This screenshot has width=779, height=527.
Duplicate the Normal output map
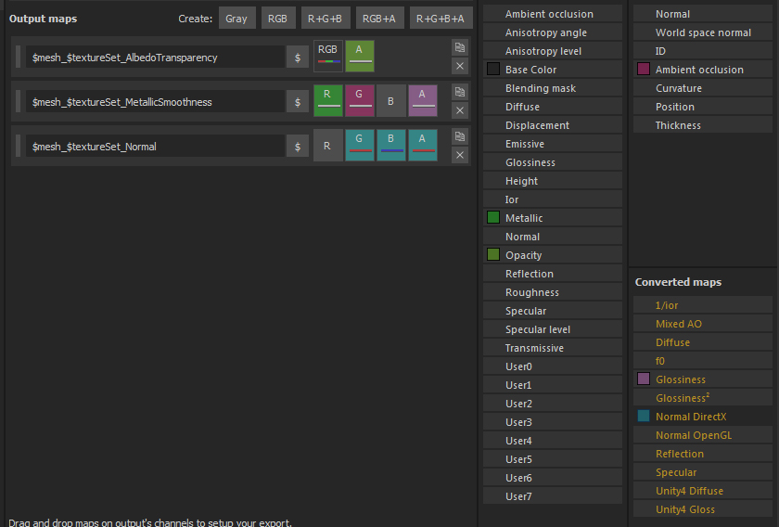point(460,136)
